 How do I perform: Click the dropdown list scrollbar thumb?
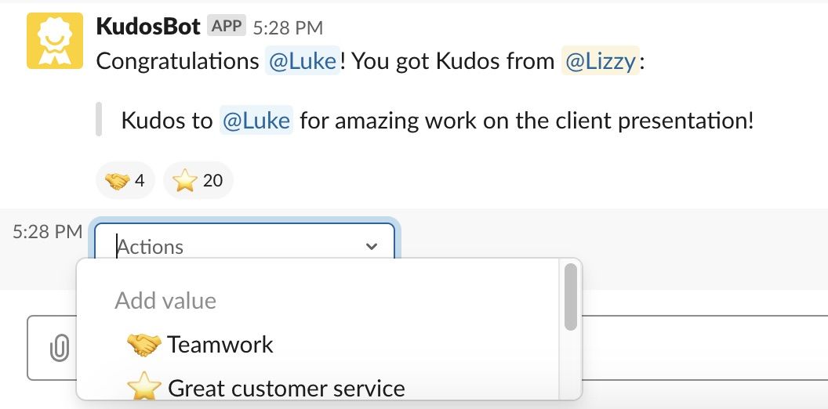tap(570, 297)
